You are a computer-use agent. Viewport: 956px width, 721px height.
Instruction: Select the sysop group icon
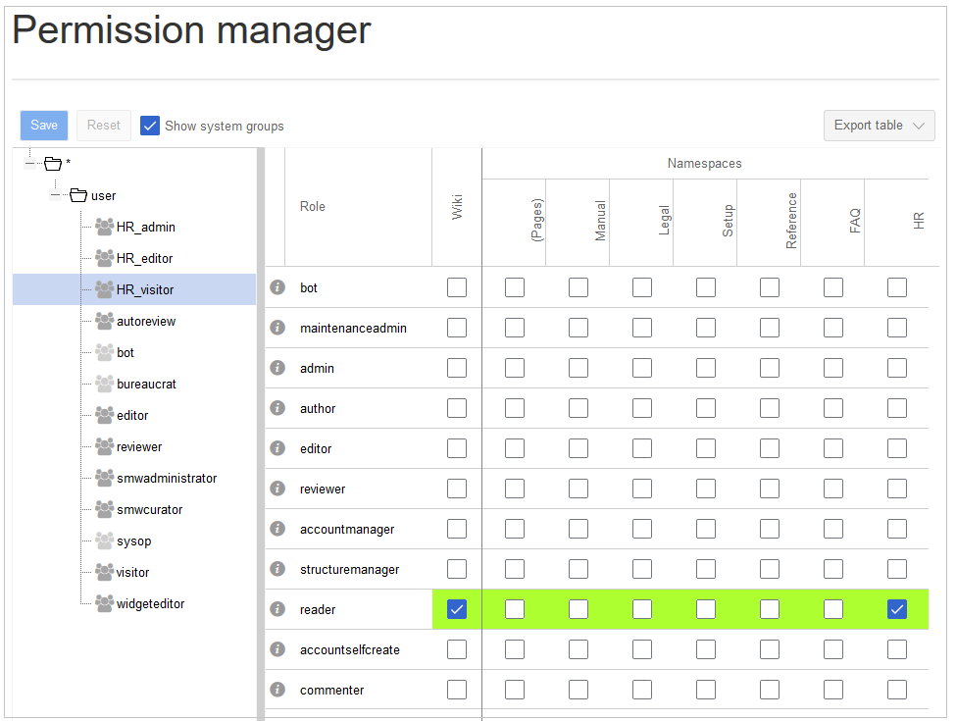click(104, 541)
